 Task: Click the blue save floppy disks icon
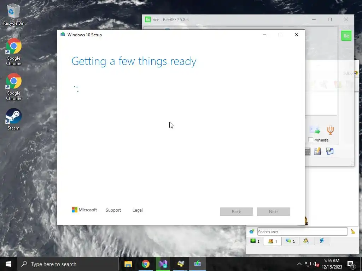point(330,151)
